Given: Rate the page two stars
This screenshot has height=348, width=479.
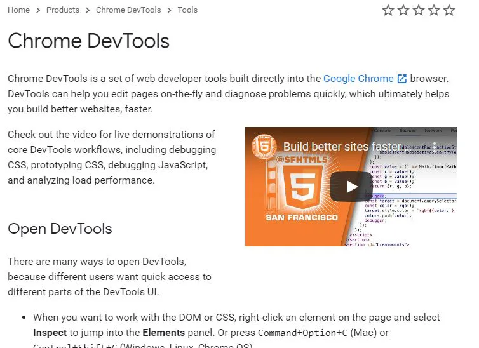Looking at the screenshot, I should pyautogui.click(x=403, y=10).
